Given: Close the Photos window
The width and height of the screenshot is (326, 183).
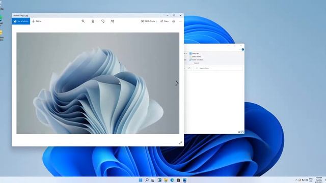Looking at the screenshot, I should point(180,15).
